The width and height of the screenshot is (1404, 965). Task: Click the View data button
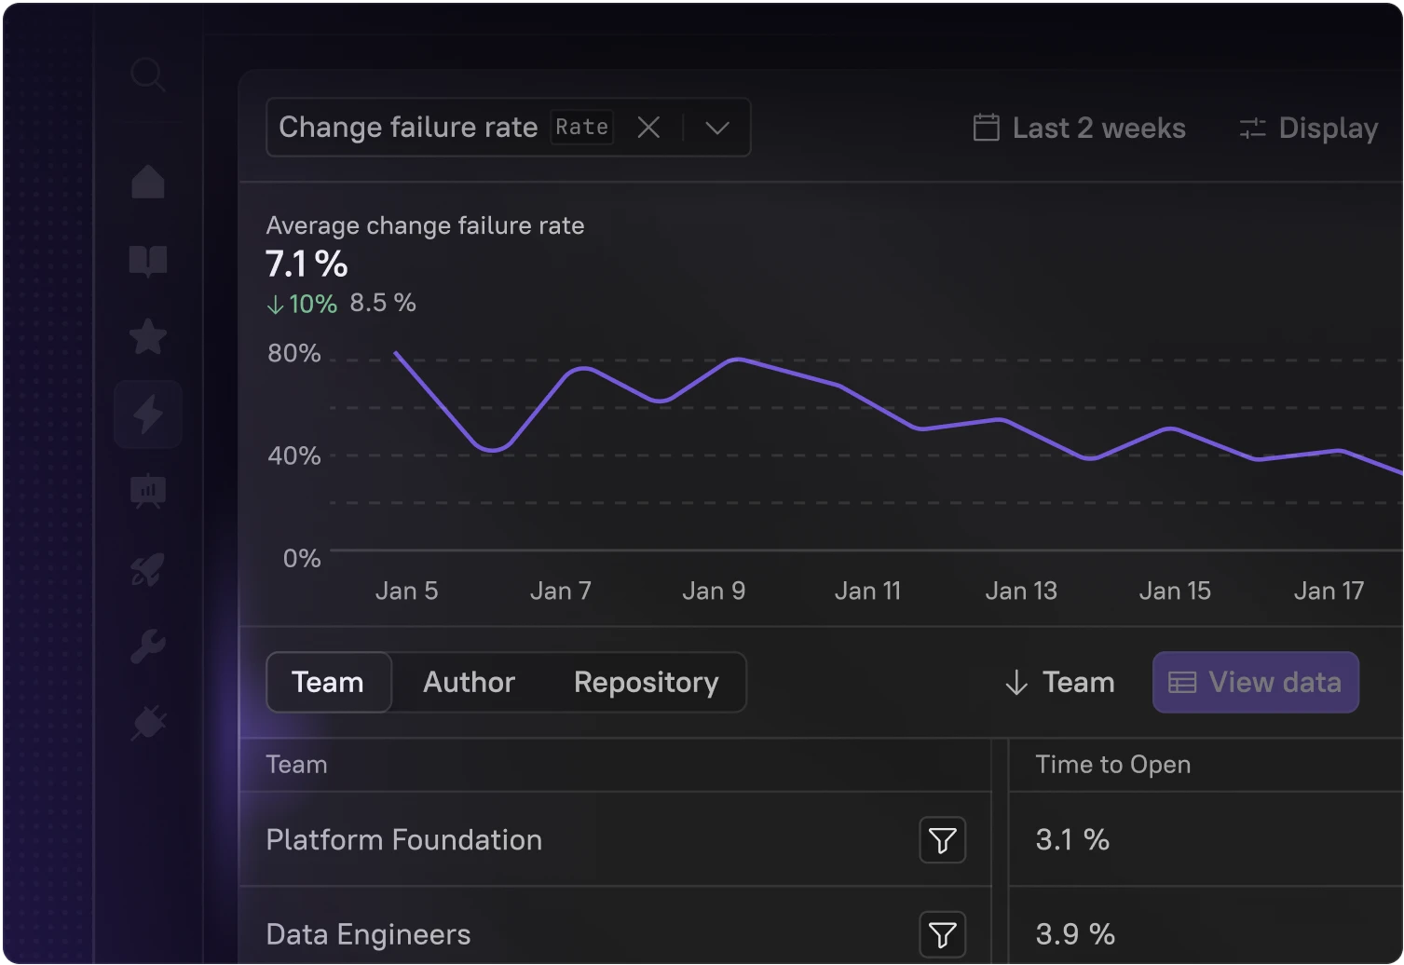point(1255,683)
